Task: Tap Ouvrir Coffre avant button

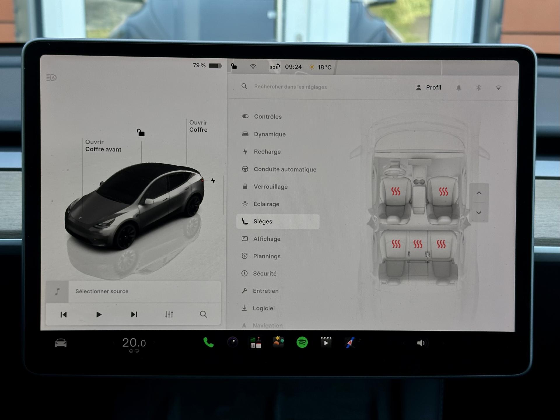Action: (103, 146)
